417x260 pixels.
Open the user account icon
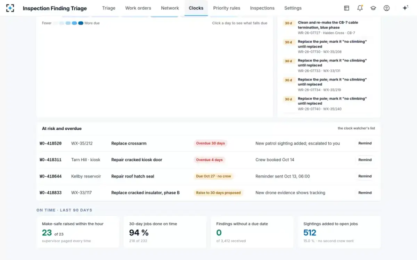[x=386, y=8]
